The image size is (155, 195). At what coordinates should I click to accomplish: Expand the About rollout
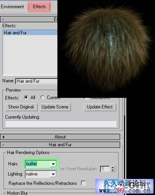pos(60,137)
